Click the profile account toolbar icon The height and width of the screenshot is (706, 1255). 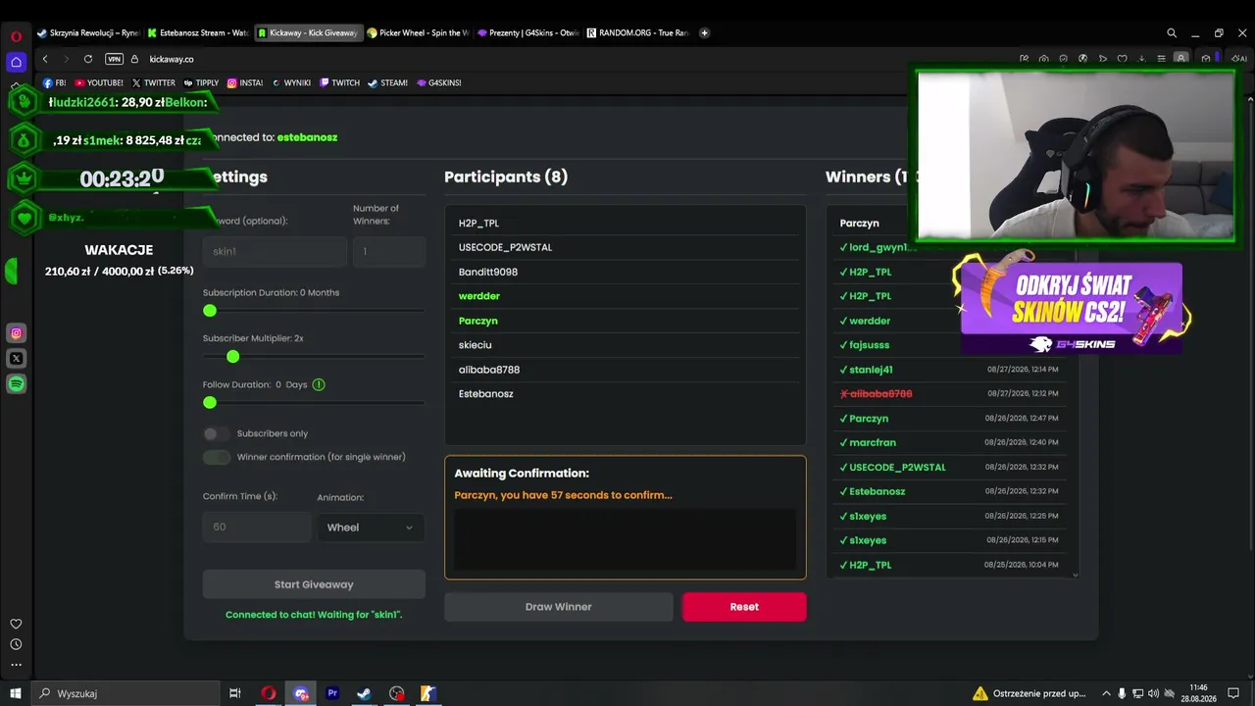pos(1181,59)
